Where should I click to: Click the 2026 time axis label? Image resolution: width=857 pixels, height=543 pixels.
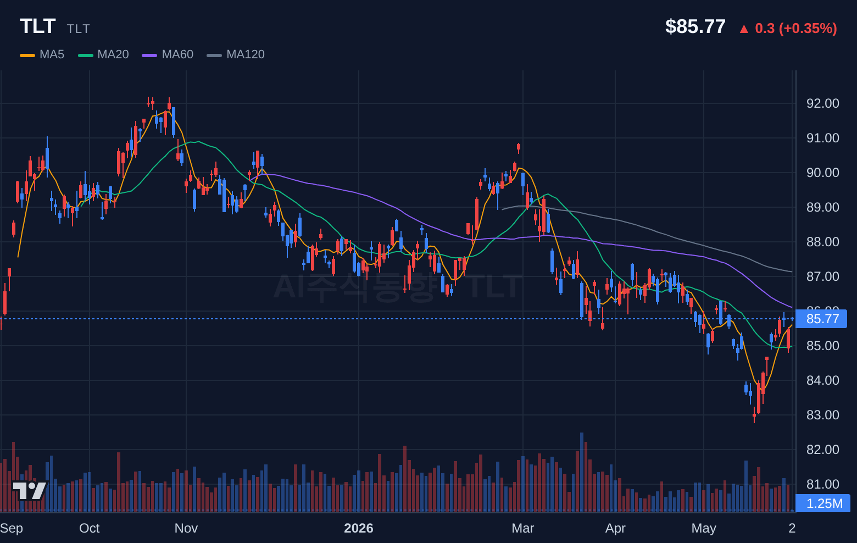[x=359, y=528]
